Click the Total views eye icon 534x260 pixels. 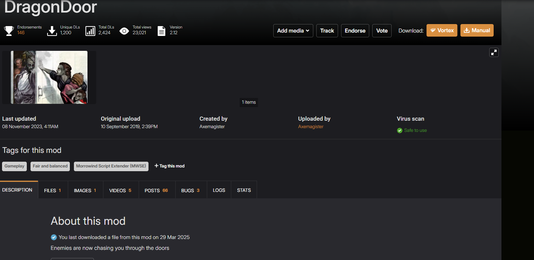click(124, 31)
